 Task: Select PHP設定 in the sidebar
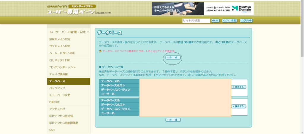(x=55, y=102)
